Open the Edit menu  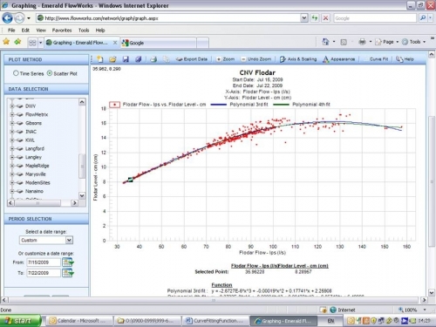25,31
